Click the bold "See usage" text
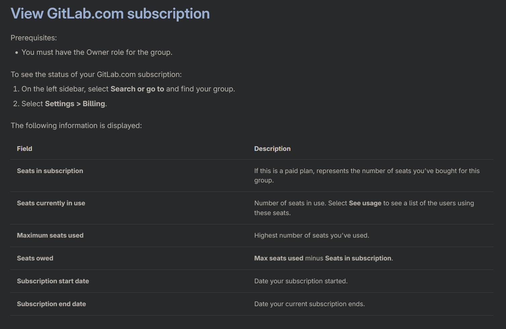 (365, 203)
